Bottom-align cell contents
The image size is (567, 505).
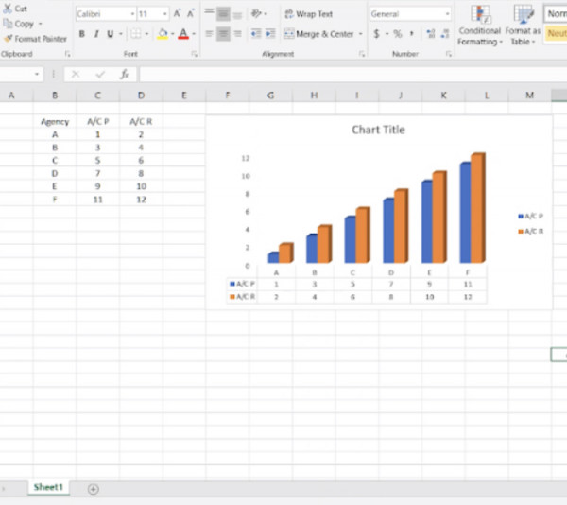point(237,14)
